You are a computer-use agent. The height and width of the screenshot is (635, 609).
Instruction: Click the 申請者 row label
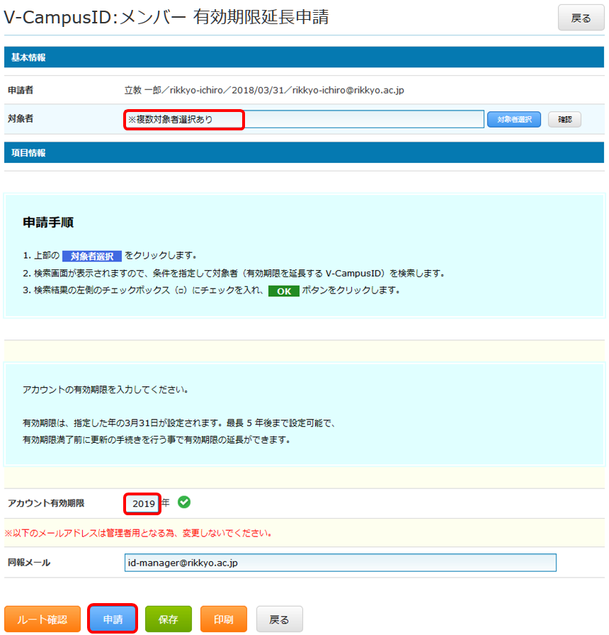(x=21, y=90)
